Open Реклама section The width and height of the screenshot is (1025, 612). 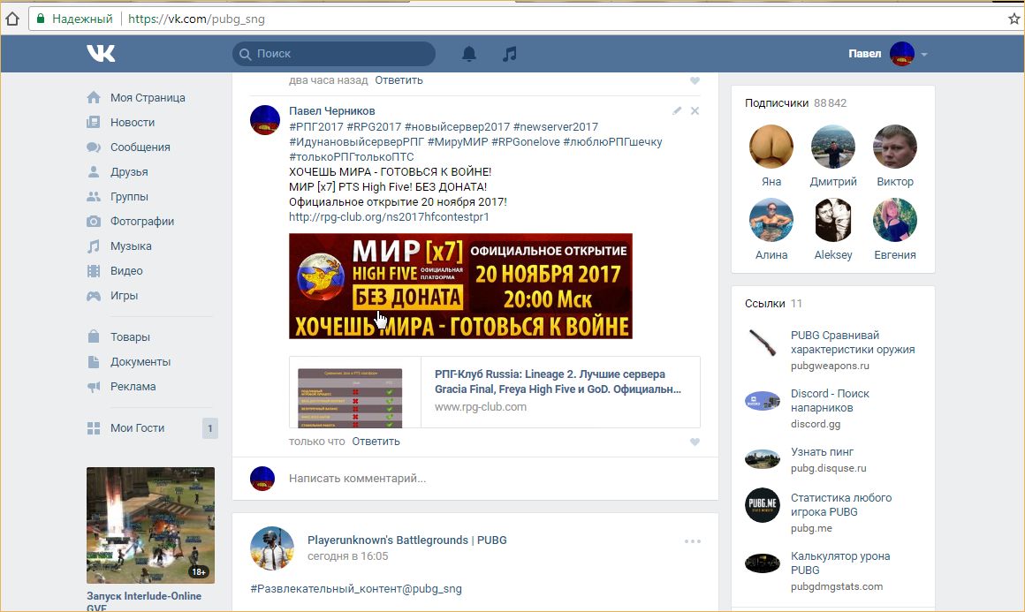click(133, 387)
